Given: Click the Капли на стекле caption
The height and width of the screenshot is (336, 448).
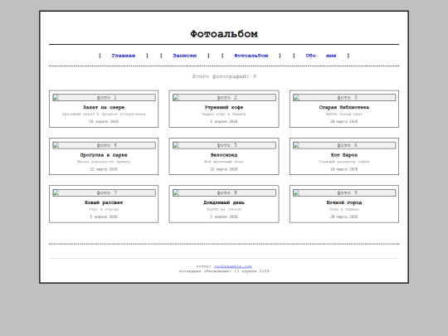Looking at the screenshot, I should coord(224,209).
